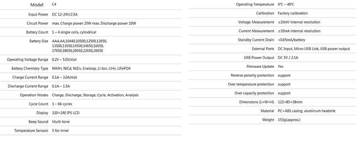Screen dimensions: 356x142
Task: Click the Weight 153g(approx.) value
Action: point(289,120)
